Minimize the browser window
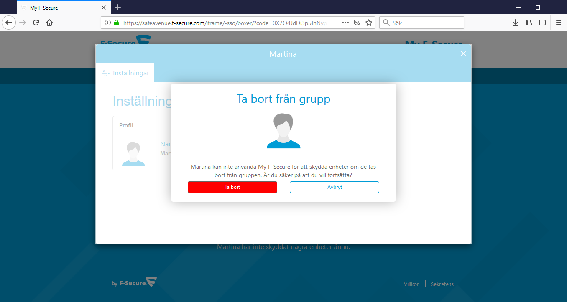 pos(518,7)
